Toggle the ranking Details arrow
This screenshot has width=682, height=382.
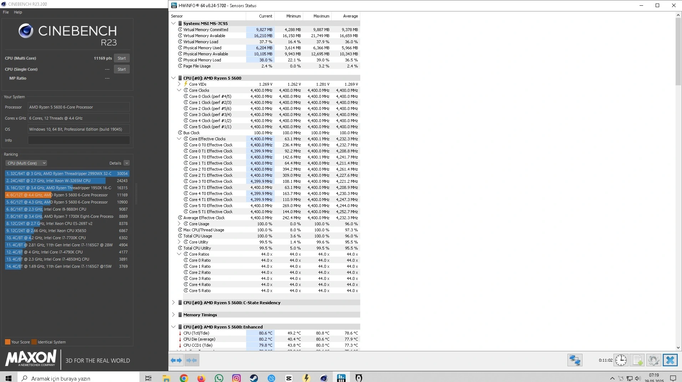127,163
